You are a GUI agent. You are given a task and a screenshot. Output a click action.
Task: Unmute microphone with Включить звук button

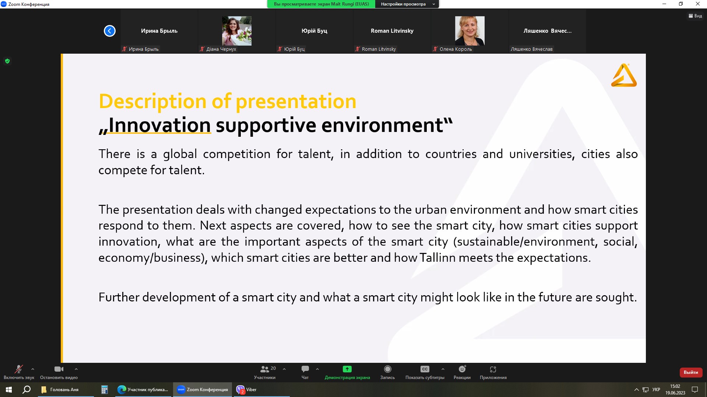[19, 372]
